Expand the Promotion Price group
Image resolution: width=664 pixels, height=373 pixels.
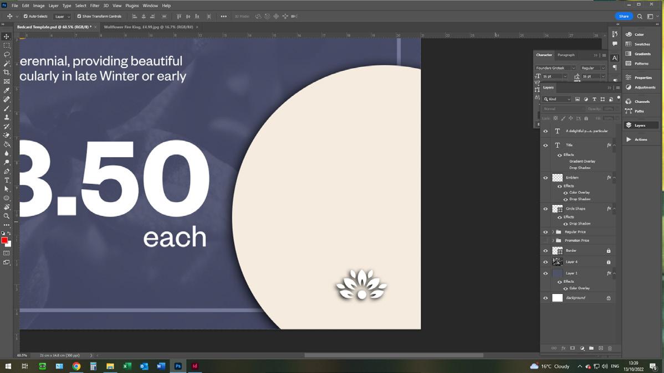[x=553, y=240]
